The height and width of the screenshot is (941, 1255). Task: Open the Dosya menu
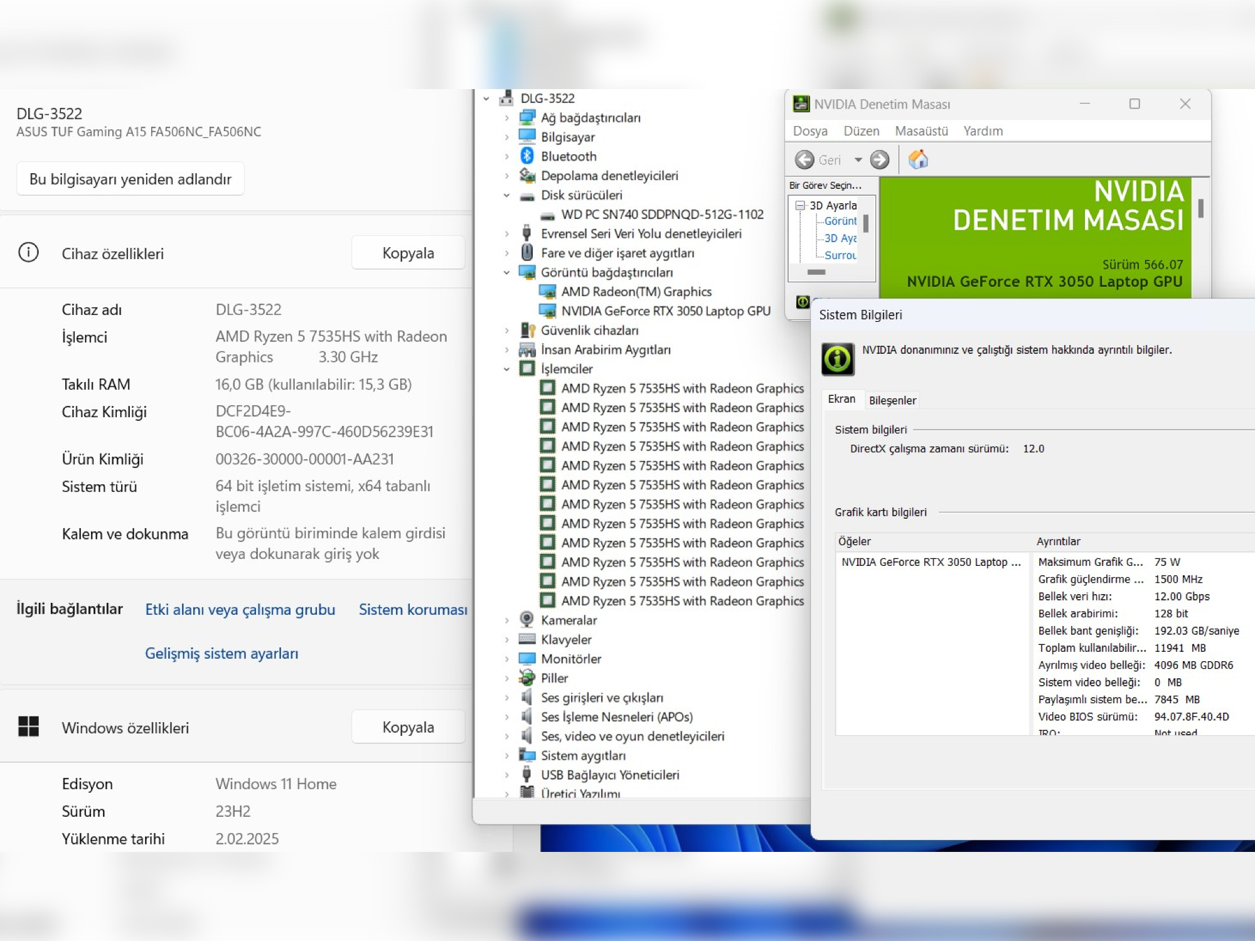click(810, 131)
